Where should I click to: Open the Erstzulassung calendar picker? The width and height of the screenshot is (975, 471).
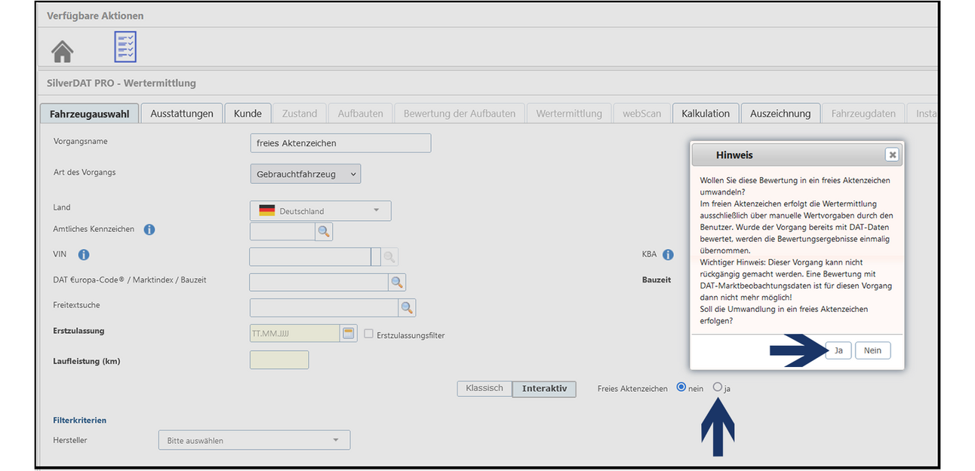click(x=348, y=333)
